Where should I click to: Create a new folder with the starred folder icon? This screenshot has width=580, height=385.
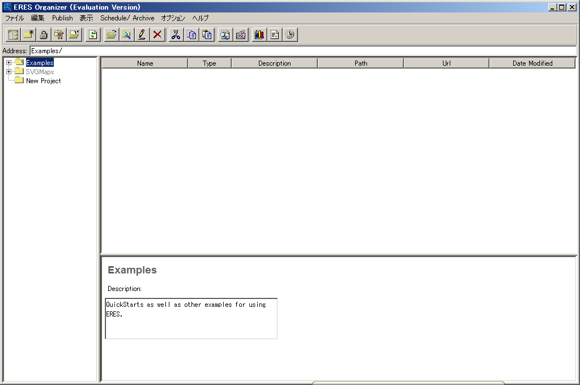click(x=28, y=35)
